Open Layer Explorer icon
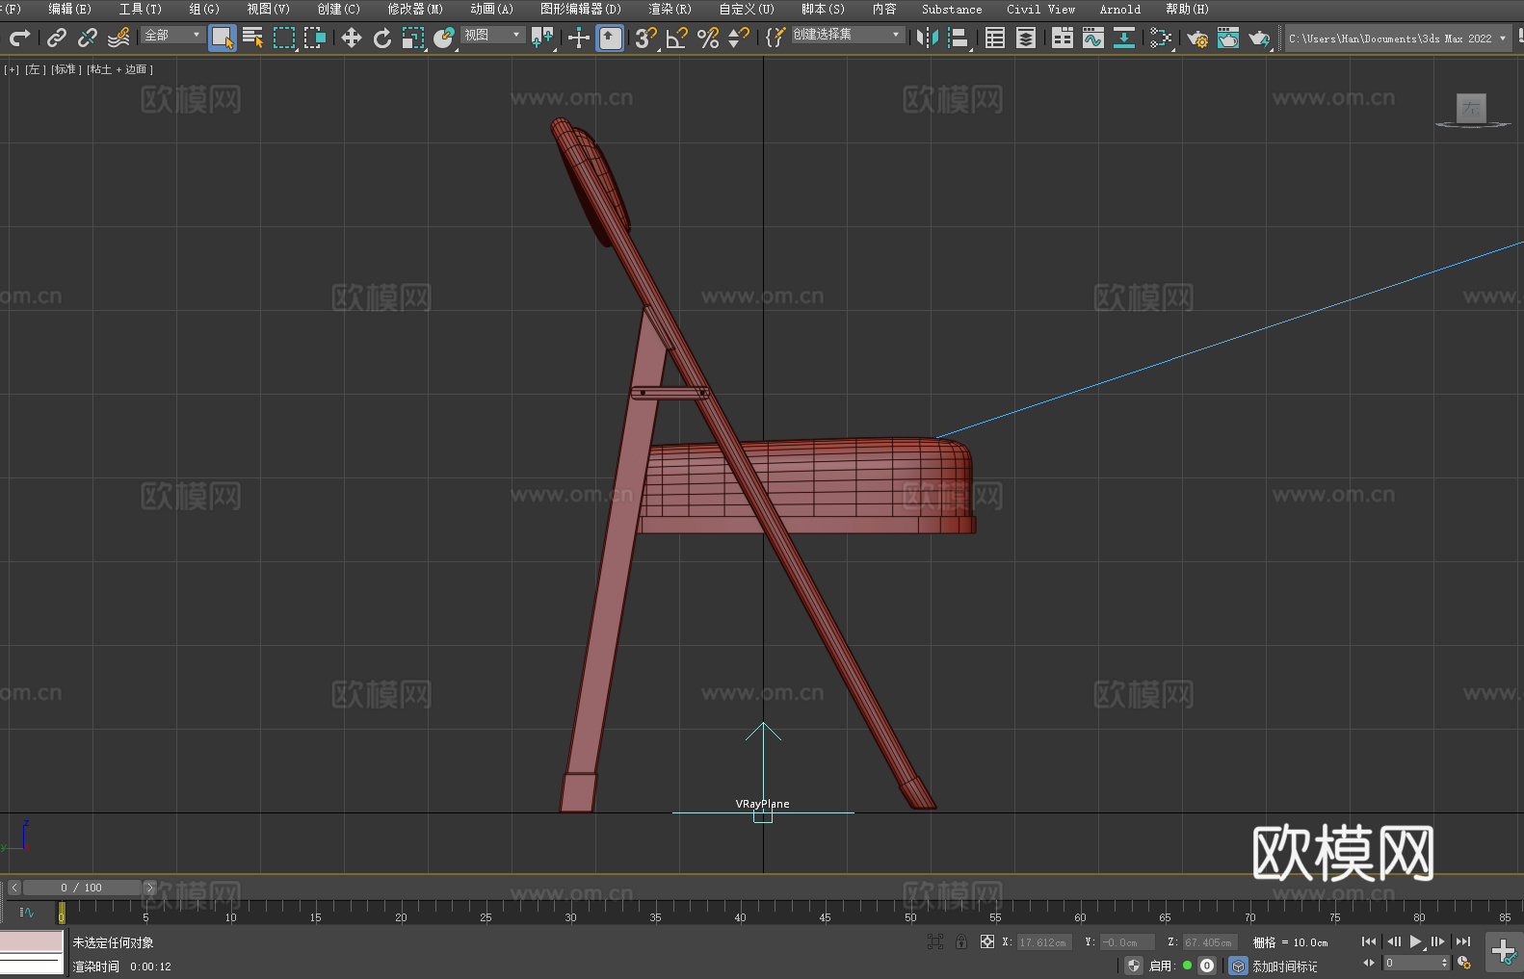 (1026, 38)
